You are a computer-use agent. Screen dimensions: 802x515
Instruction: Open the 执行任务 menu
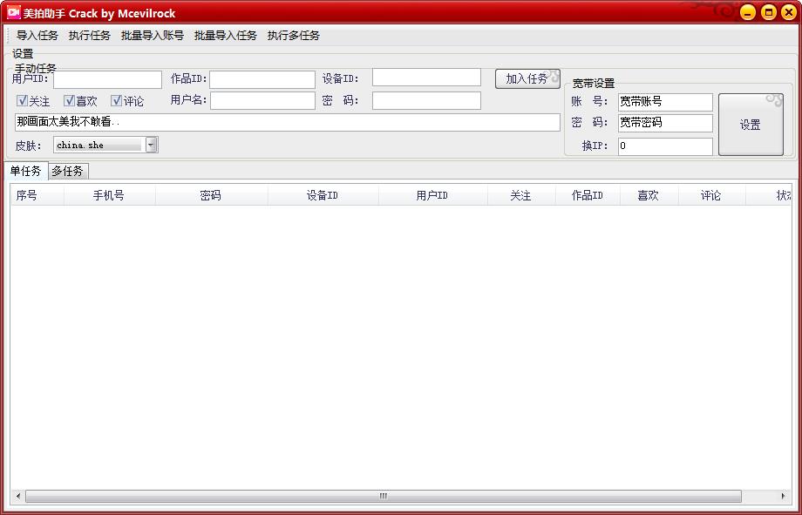90,36
